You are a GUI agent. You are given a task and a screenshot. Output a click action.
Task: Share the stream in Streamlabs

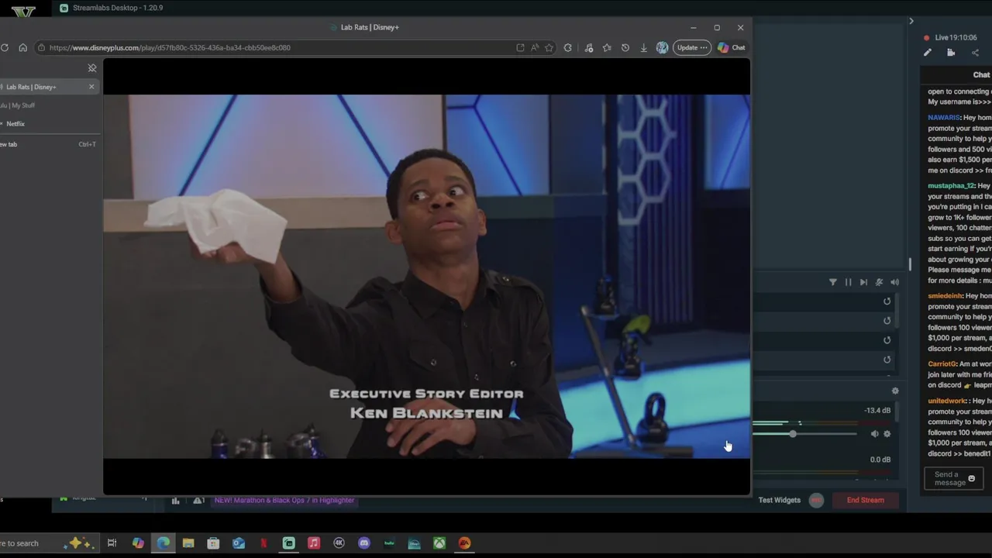point(975,53)
